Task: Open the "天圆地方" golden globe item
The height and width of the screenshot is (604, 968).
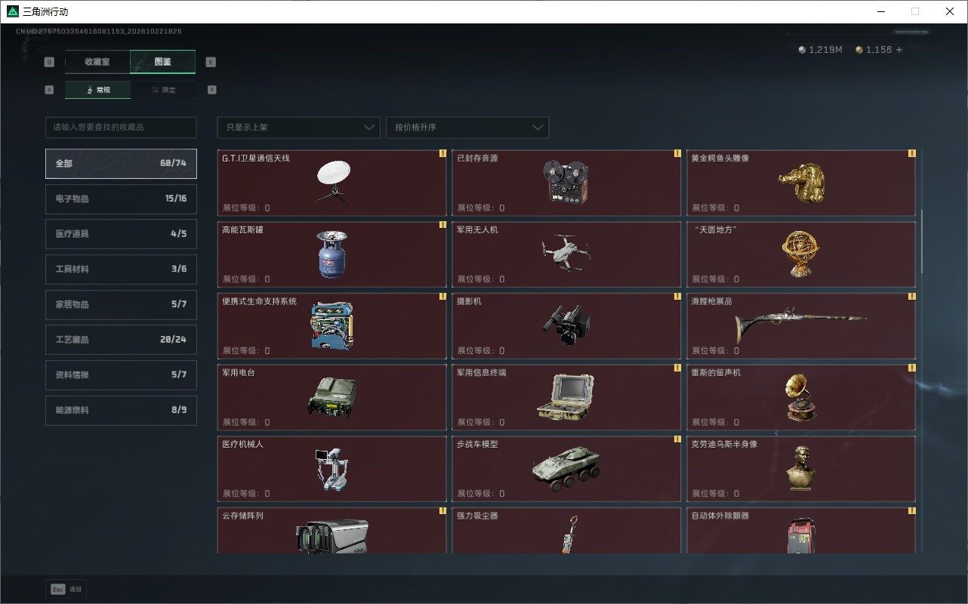Action: tap(800, 254)
